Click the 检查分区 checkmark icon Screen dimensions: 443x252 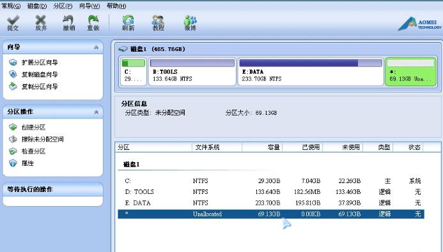pyautogui.click(x=13, y=151)
